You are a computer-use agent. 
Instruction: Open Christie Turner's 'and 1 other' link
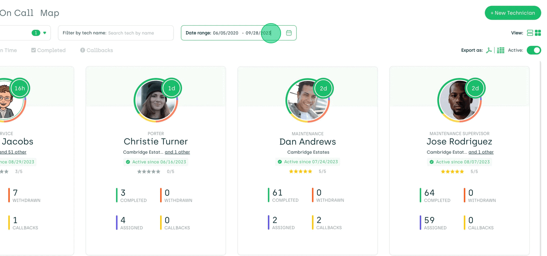coord(177,152)
